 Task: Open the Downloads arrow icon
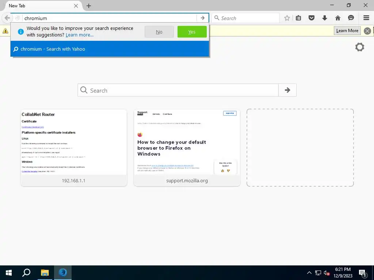[x=325, y=18]
